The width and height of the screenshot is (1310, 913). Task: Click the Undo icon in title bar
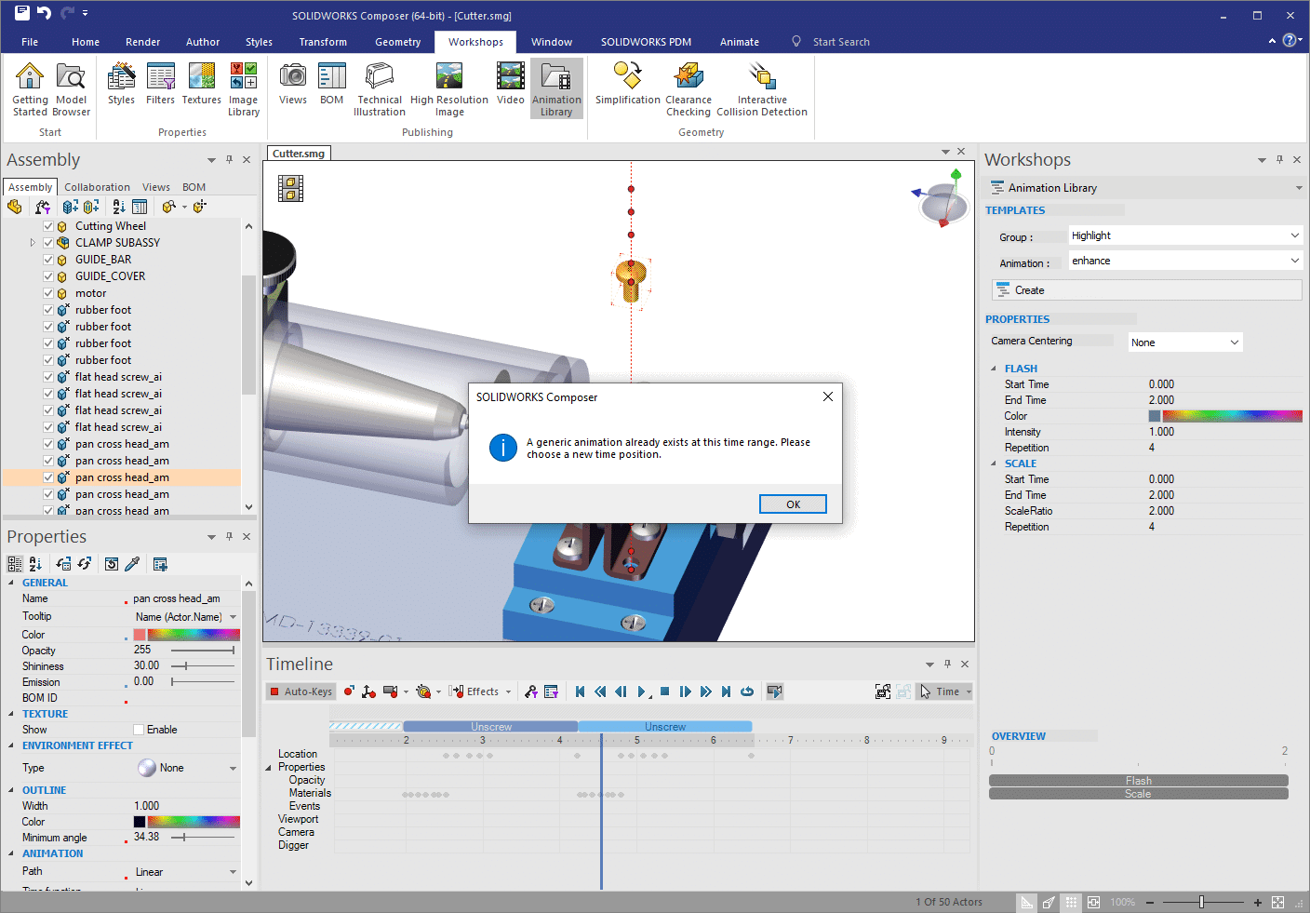click(44, 13)
